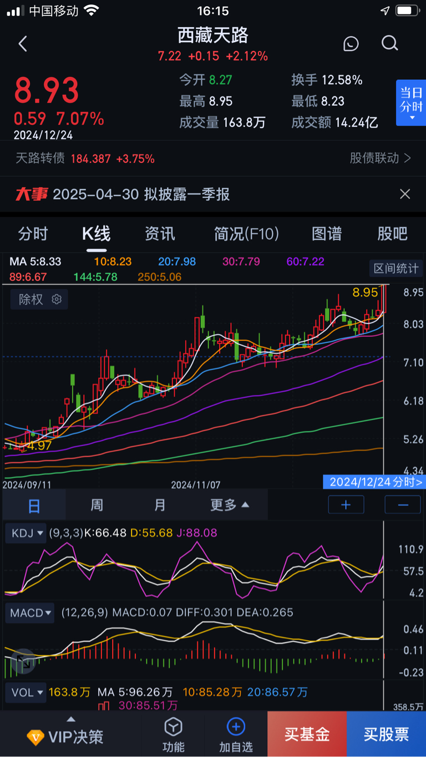Tap MA 60:7.22 value

pyautogui.click(x=306, y=262)
